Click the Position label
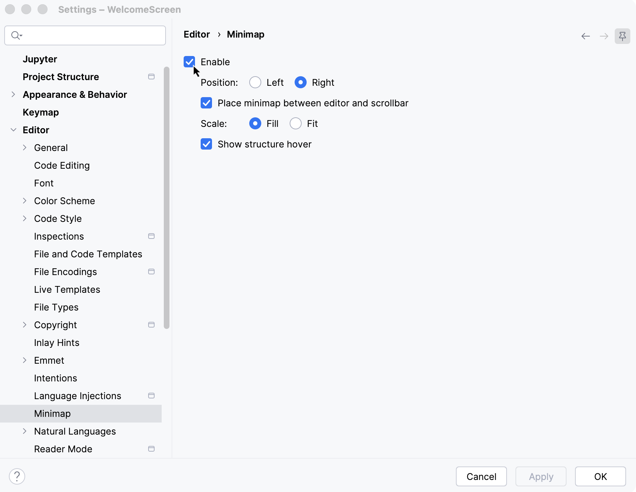Image resolution: width=636 pixels, height=492 pixels. [219, 83]
